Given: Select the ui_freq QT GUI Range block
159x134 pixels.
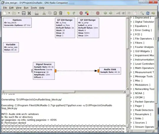Looking at the screenshot, I should coord(65,28).
